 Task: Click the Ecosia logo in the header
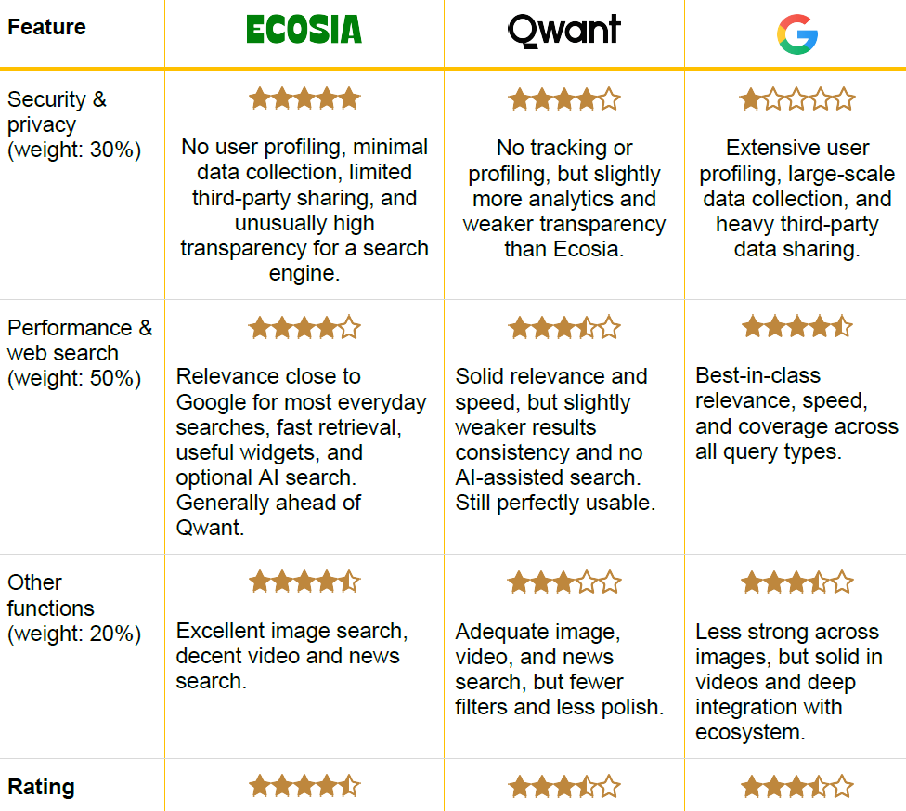click(x=304, y=30)
